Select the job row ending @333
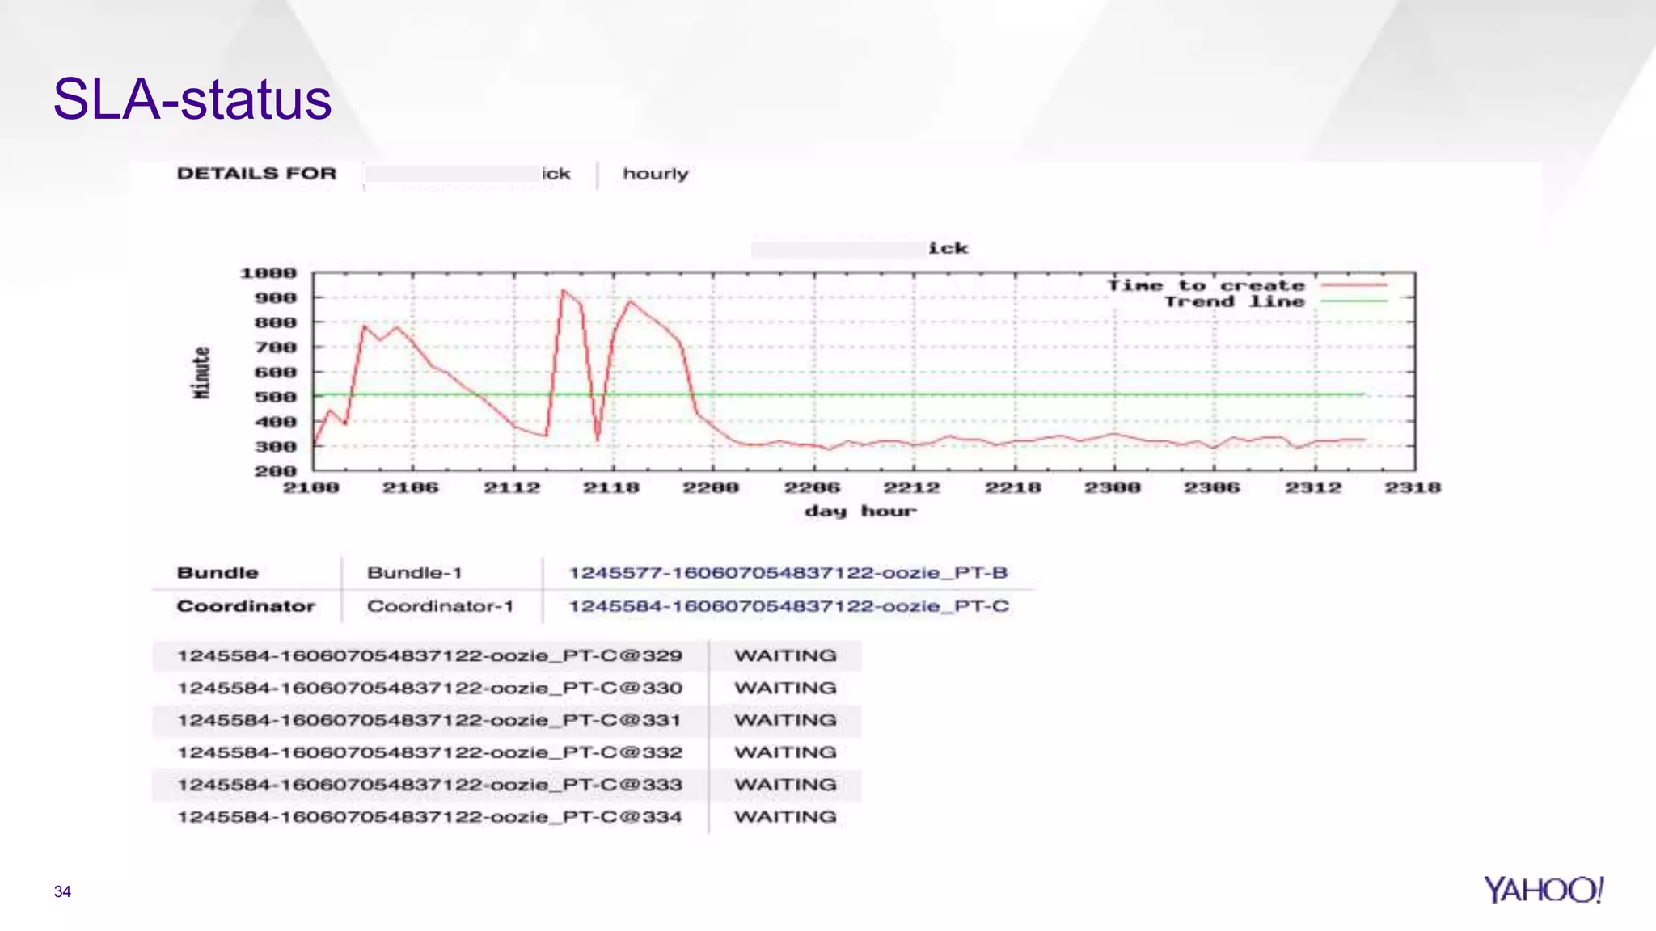Image resolution: width=1656 pixels, height=931 pixels. 429,785
